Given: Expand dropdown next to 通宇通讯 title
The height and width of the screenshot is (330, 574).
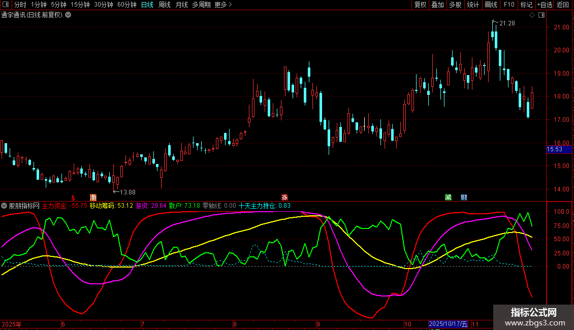Looking at the screenshot, I should click(68, 15).
